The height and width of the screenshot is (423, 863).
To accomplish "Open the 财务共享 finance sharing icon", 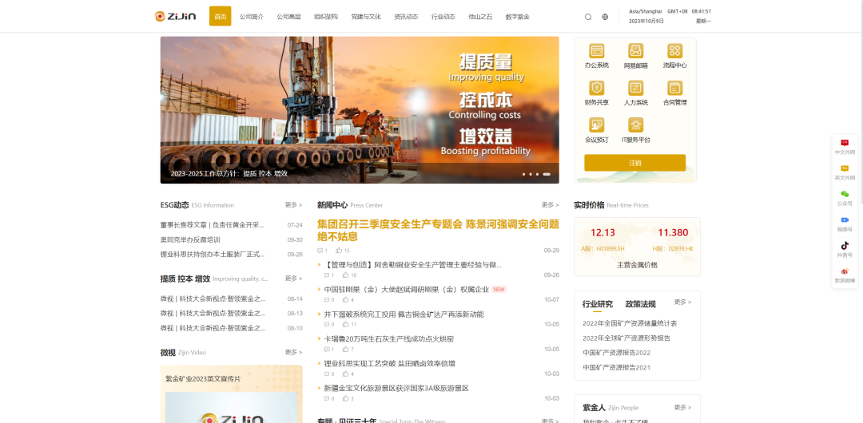I will pyautogui.click(x=596, y=89).
